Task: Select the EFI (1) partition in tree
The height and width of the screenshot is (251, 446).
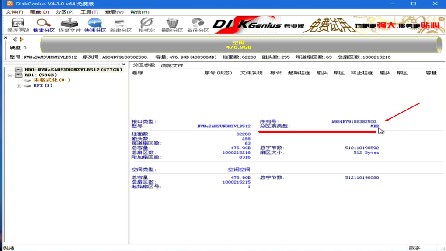Action: (43, 85)
